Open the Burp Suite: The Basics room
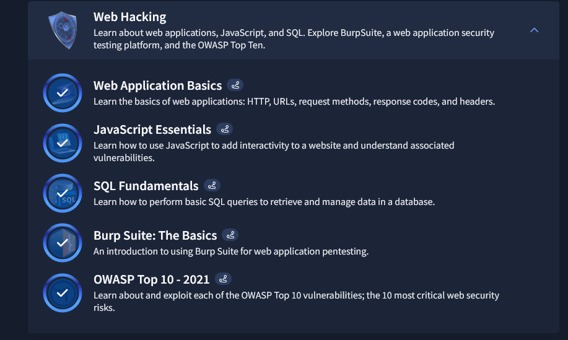The height and width of the screenshot is (340, 568). (155, 235)
